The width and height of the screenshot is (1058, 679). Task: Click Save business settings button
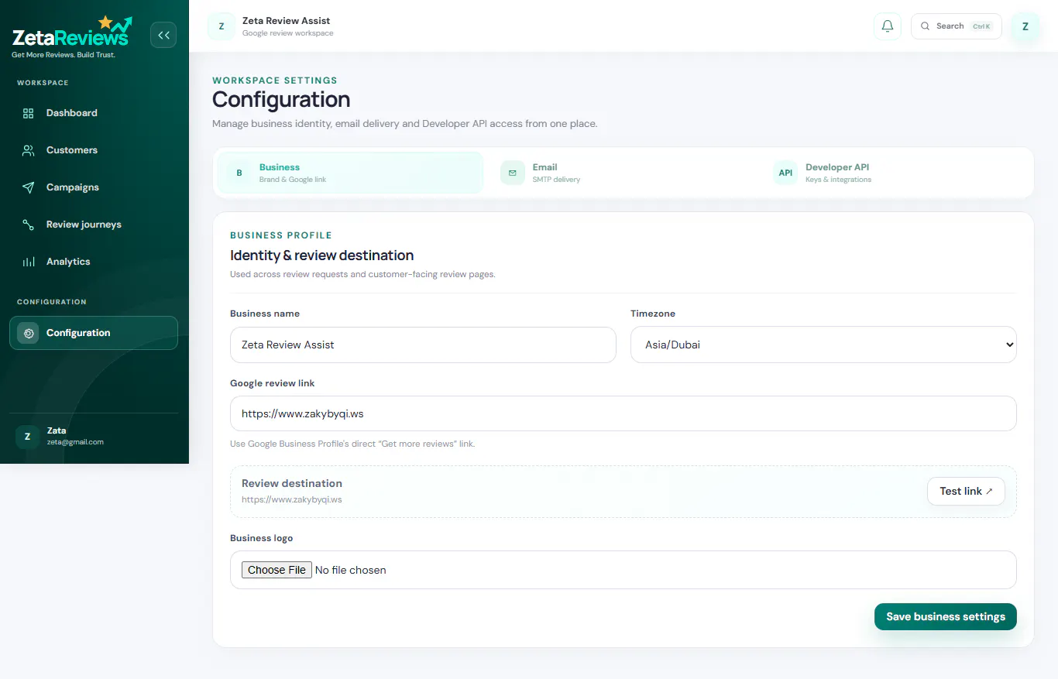pyautogui.click(x=946, y=616)
